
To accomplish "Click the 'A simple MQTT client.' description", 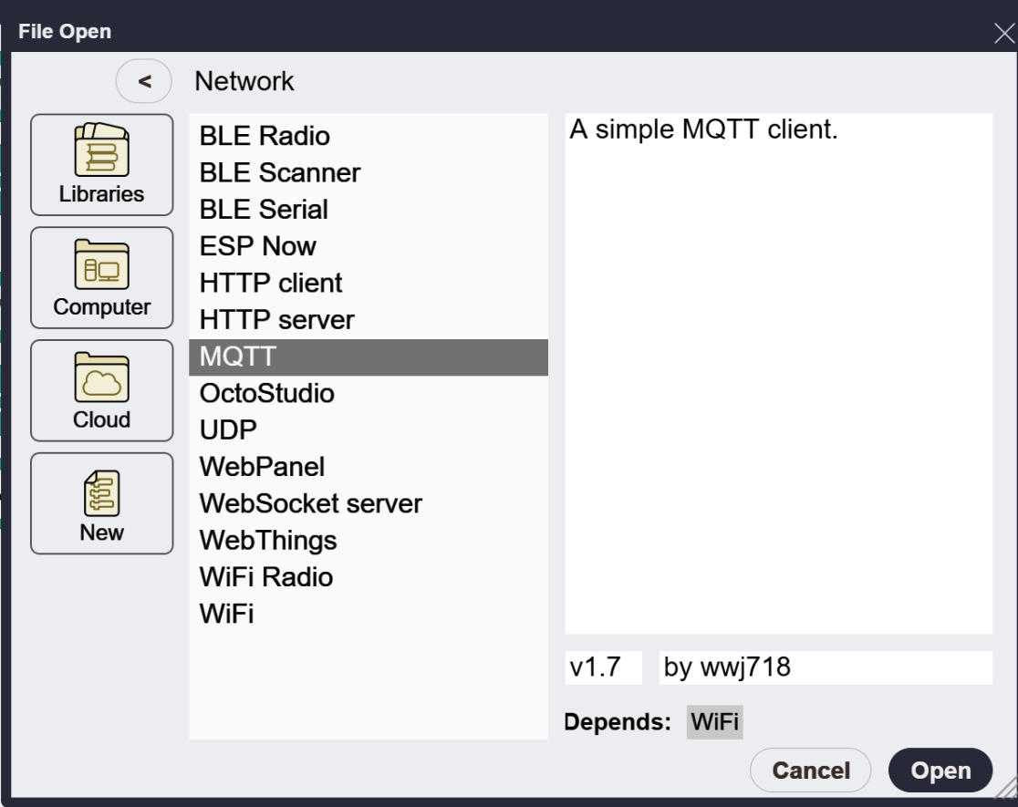I will (704, 129).
